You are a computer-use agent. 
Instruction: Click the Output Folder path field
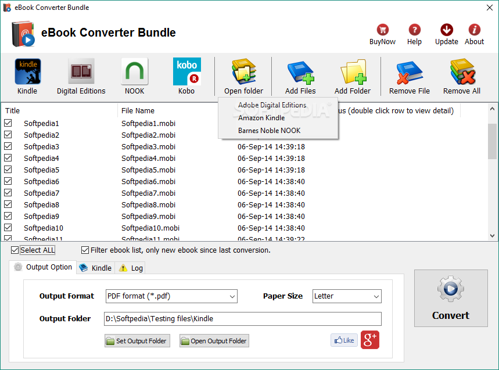[242, 319]
